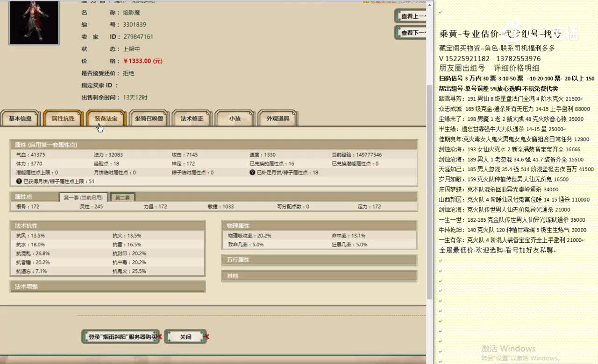This screenshot has height=364, width=598.
Task: Click the 物理吸收率：20.2% value
Action: click(249, 236)
